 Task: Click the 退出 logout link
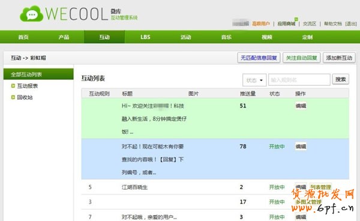click(351, 23)
